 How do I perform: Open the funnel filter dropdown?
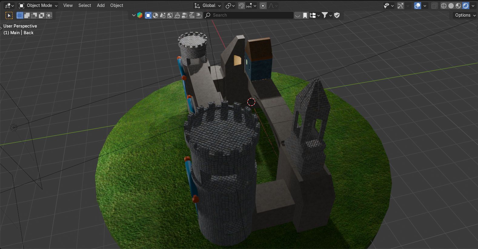tap(327, 15)
